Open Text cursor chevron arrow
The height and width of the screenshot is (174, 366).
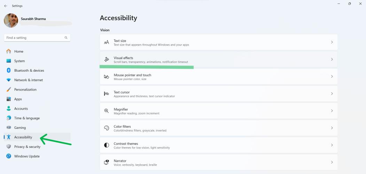pos(332,94)
